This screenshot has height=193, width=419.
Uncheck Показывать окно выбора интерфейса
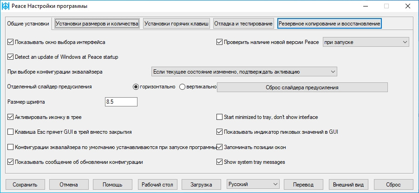coord(10,42)
